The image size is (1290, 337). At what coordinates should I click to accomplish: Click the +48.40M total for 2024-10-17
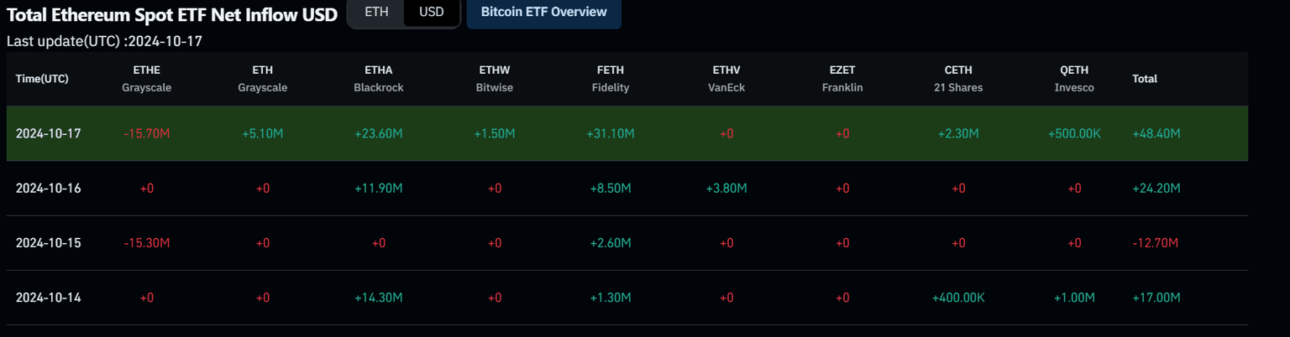1156,133
